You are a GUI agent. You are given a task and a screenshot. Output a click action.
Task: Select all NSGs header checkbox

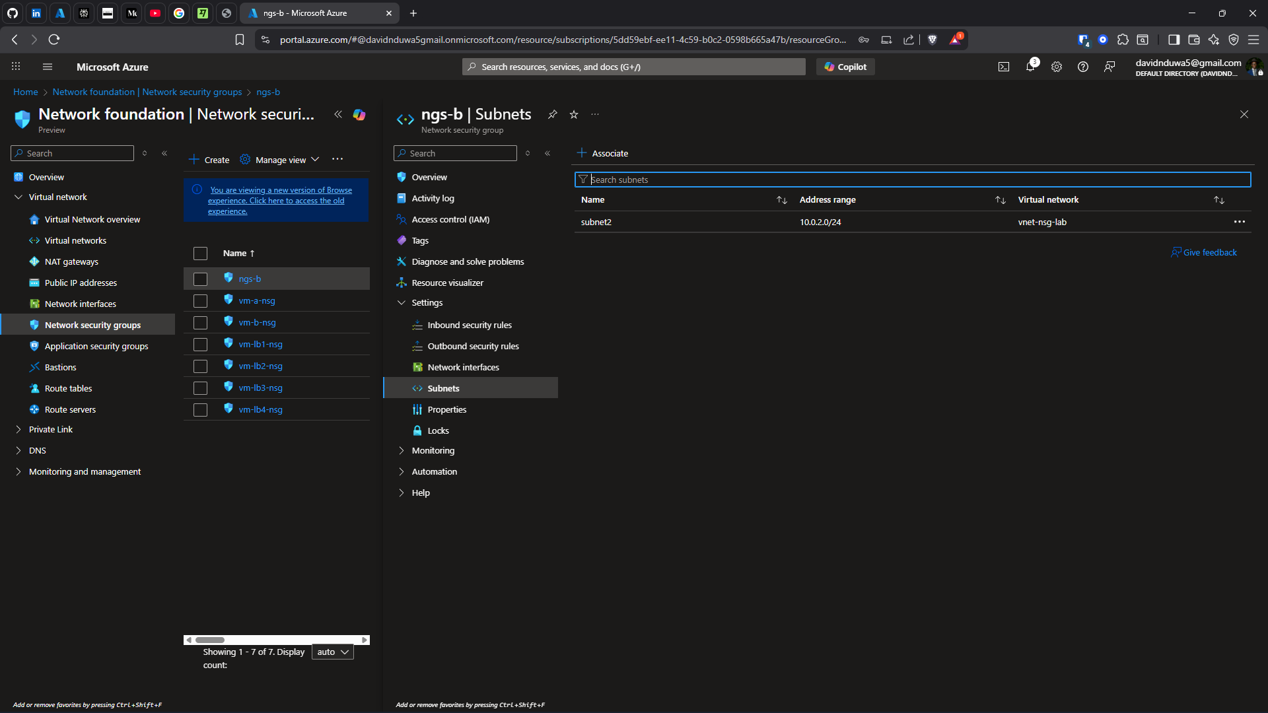(x=200, y=254)
